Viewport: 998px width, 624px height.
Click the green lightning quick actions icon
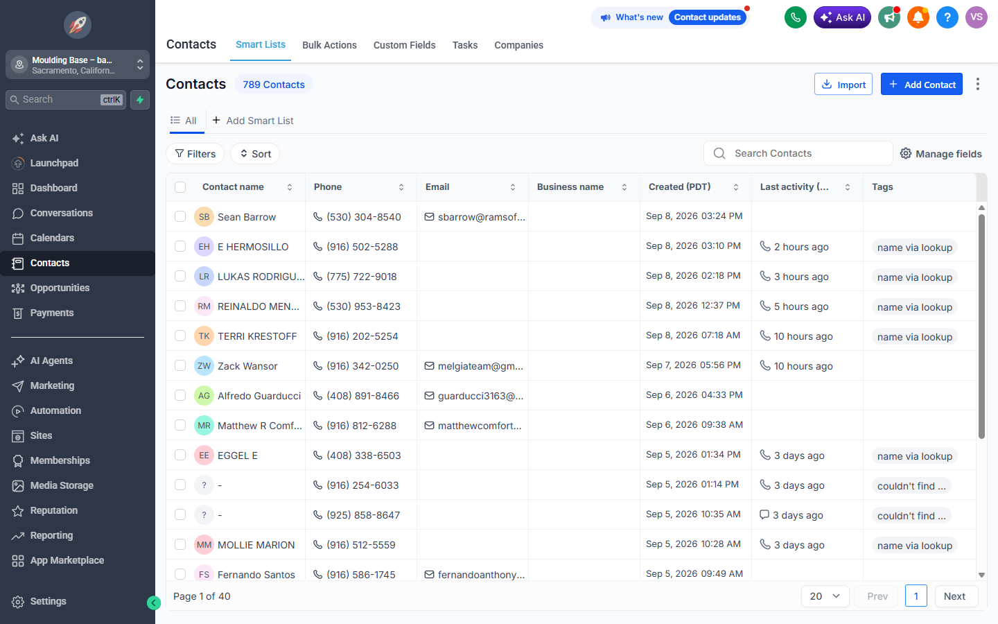point(140,100)
